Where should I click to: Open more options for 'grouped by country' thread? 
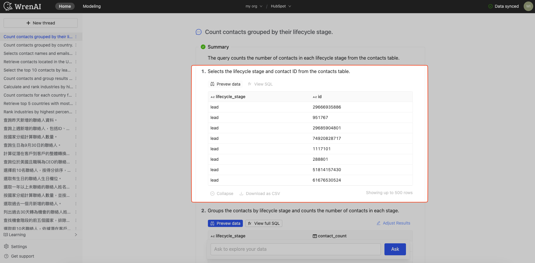tap(76, 45)
